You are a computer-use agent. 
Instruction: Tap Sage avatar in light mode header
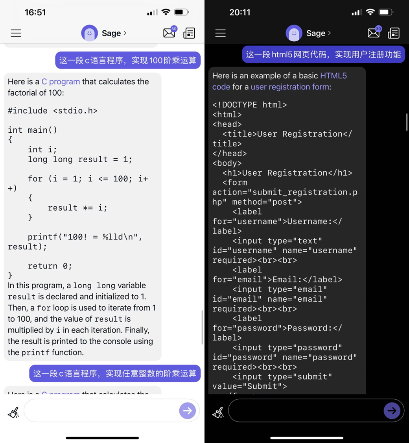click(x=89, y=33)
